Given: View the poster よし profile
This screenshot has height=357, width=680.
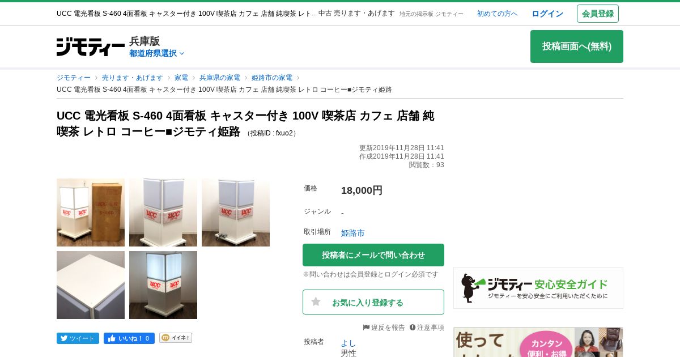Looking at the screenshot, I should tap(348, 343).
